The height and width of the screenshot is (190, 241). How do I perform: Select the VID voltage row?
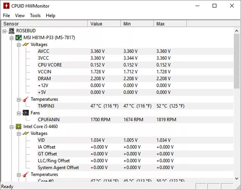click(135, 140)
